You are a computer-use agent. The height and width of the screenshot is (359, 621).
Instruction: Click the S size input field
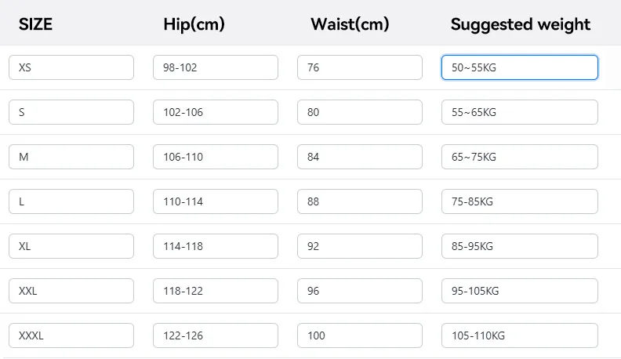pyautogui.click(x=71, y=112)
